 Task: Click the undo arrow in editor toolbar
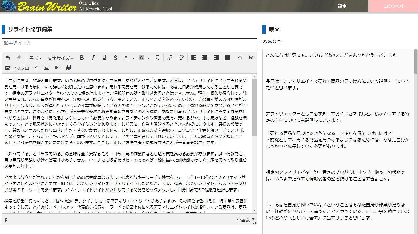coord(8,58)
